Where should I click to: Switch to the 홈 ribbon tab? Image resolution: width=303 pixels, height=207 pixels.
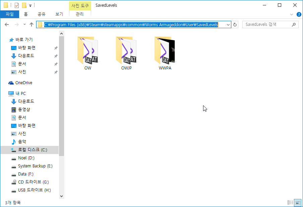pos(26,14)
